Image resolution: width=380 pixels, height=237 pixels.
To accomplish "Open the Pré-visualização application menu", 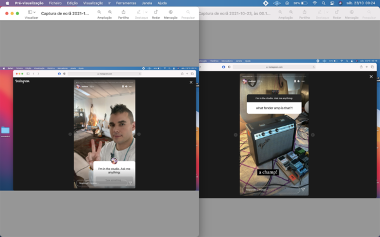I will click(x=29, y=3).
